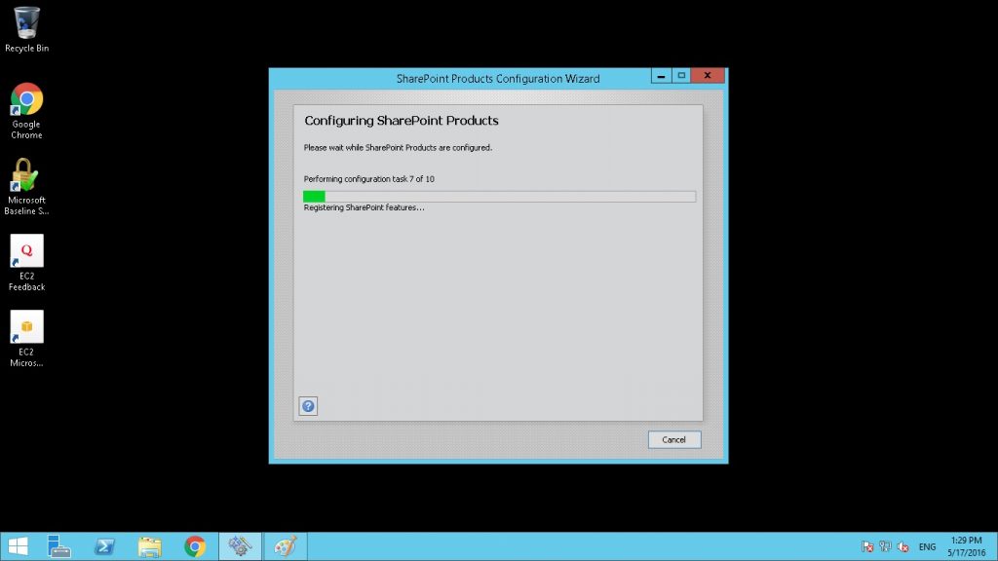The image size is (998, 561).
Task: Open Paint from the taskbar
Action: 285,546
